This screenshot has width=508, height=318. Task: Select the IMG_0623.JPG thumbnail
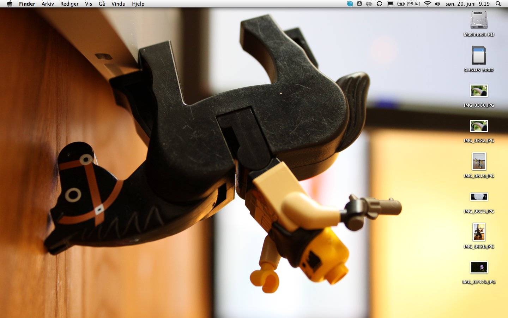click(x=479, y=196)
